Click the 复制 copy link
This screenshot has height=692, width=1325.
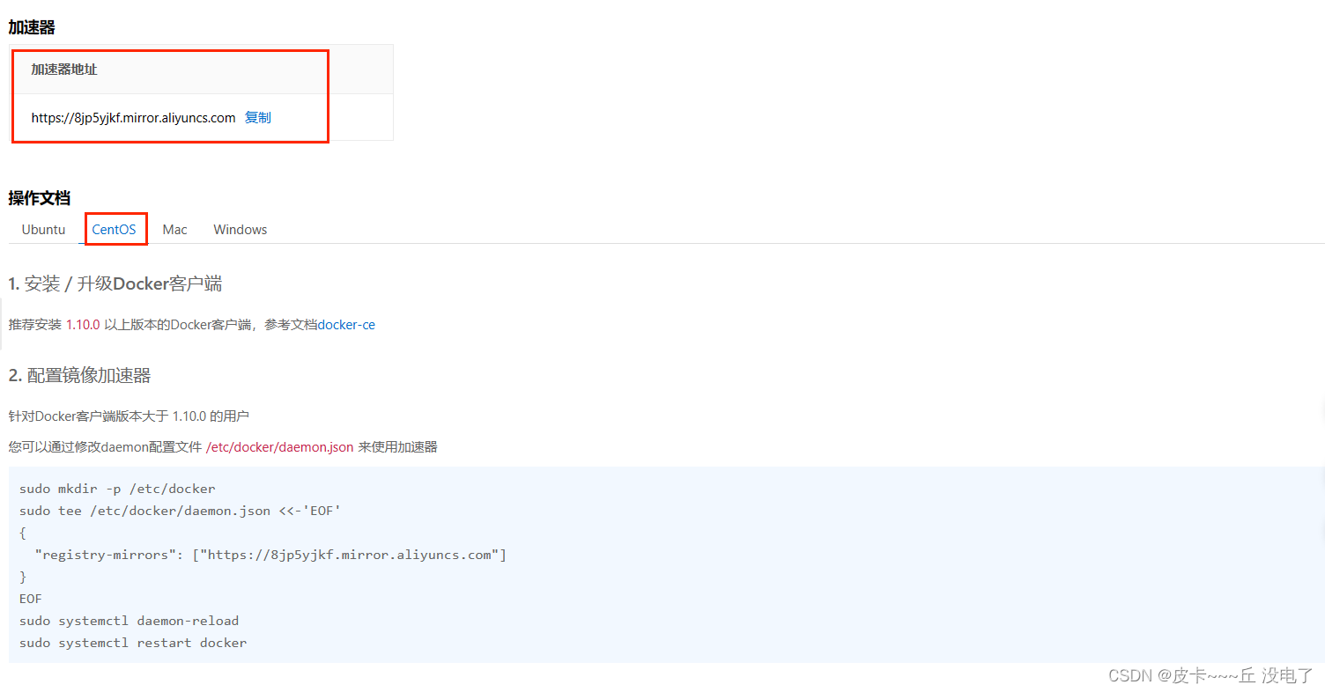[x=258, y=117]
